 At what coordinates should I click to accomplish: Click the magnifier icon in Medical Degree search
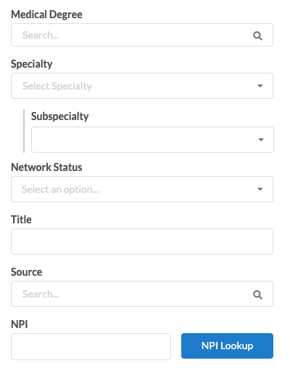click(x=257, y=36)
